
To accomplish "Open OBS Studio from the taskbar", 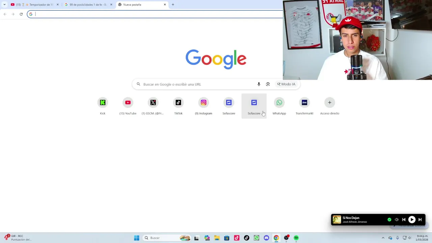I will (286, 238).
